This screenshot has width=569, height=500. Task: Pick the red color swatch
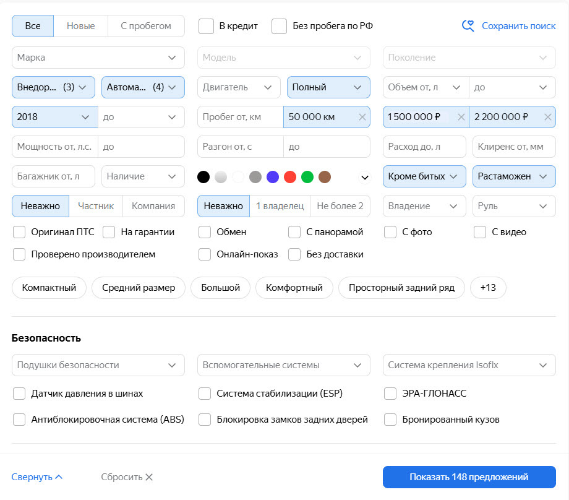point(290,178)
